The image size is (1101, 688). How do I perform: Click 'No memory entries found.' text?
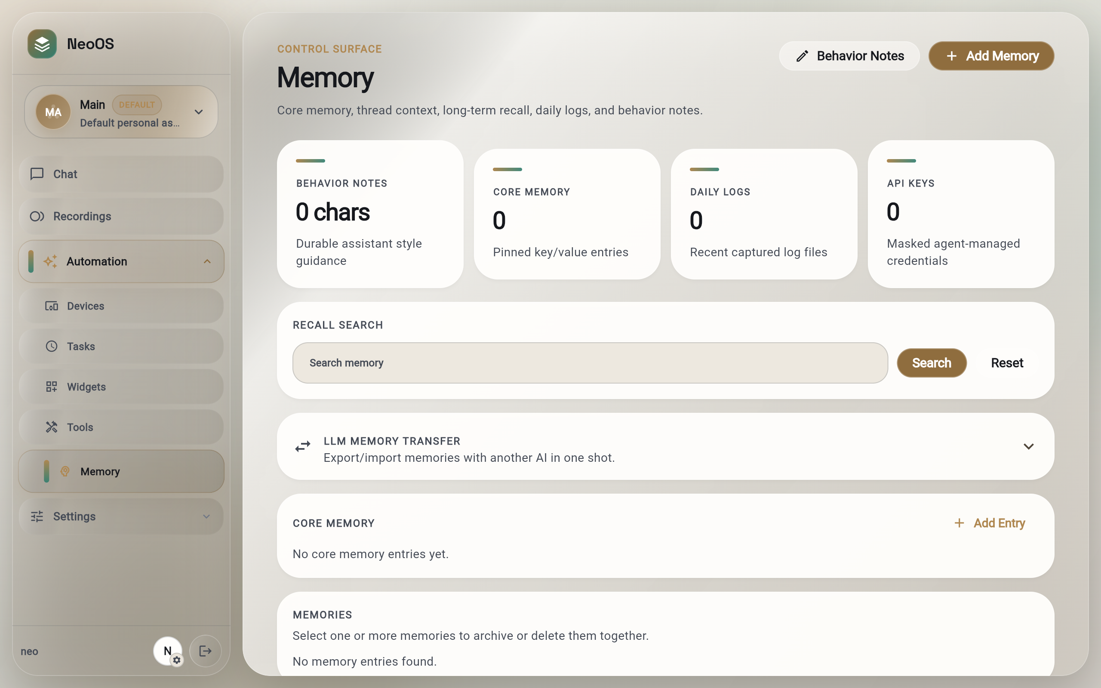click(x=364, y=661)
